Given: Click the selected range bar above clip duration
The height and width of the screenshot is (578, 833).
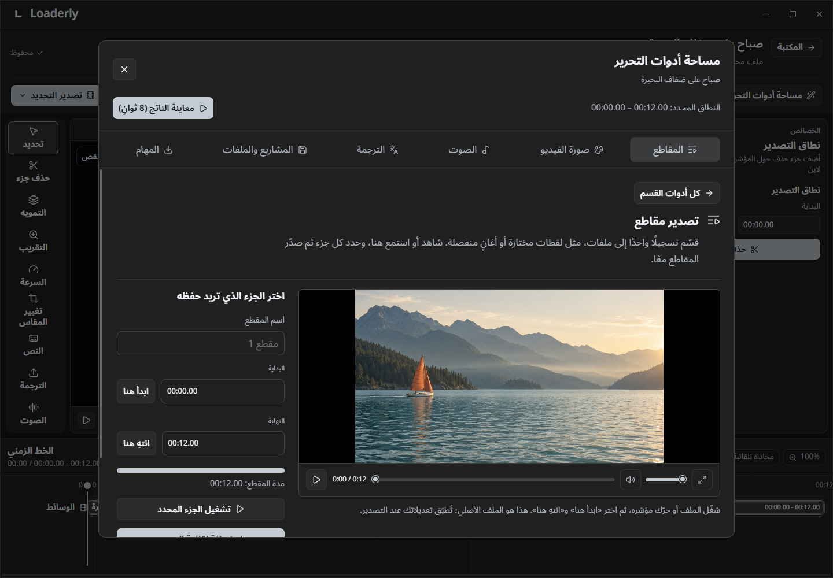Looking at the screenshot, I should (201, 470).
